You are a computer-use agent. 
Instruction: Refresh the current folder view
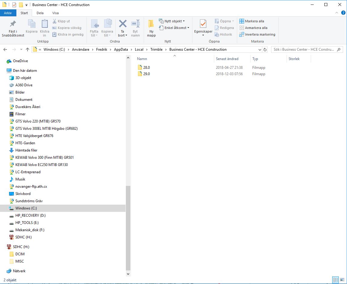coord(265,49)
